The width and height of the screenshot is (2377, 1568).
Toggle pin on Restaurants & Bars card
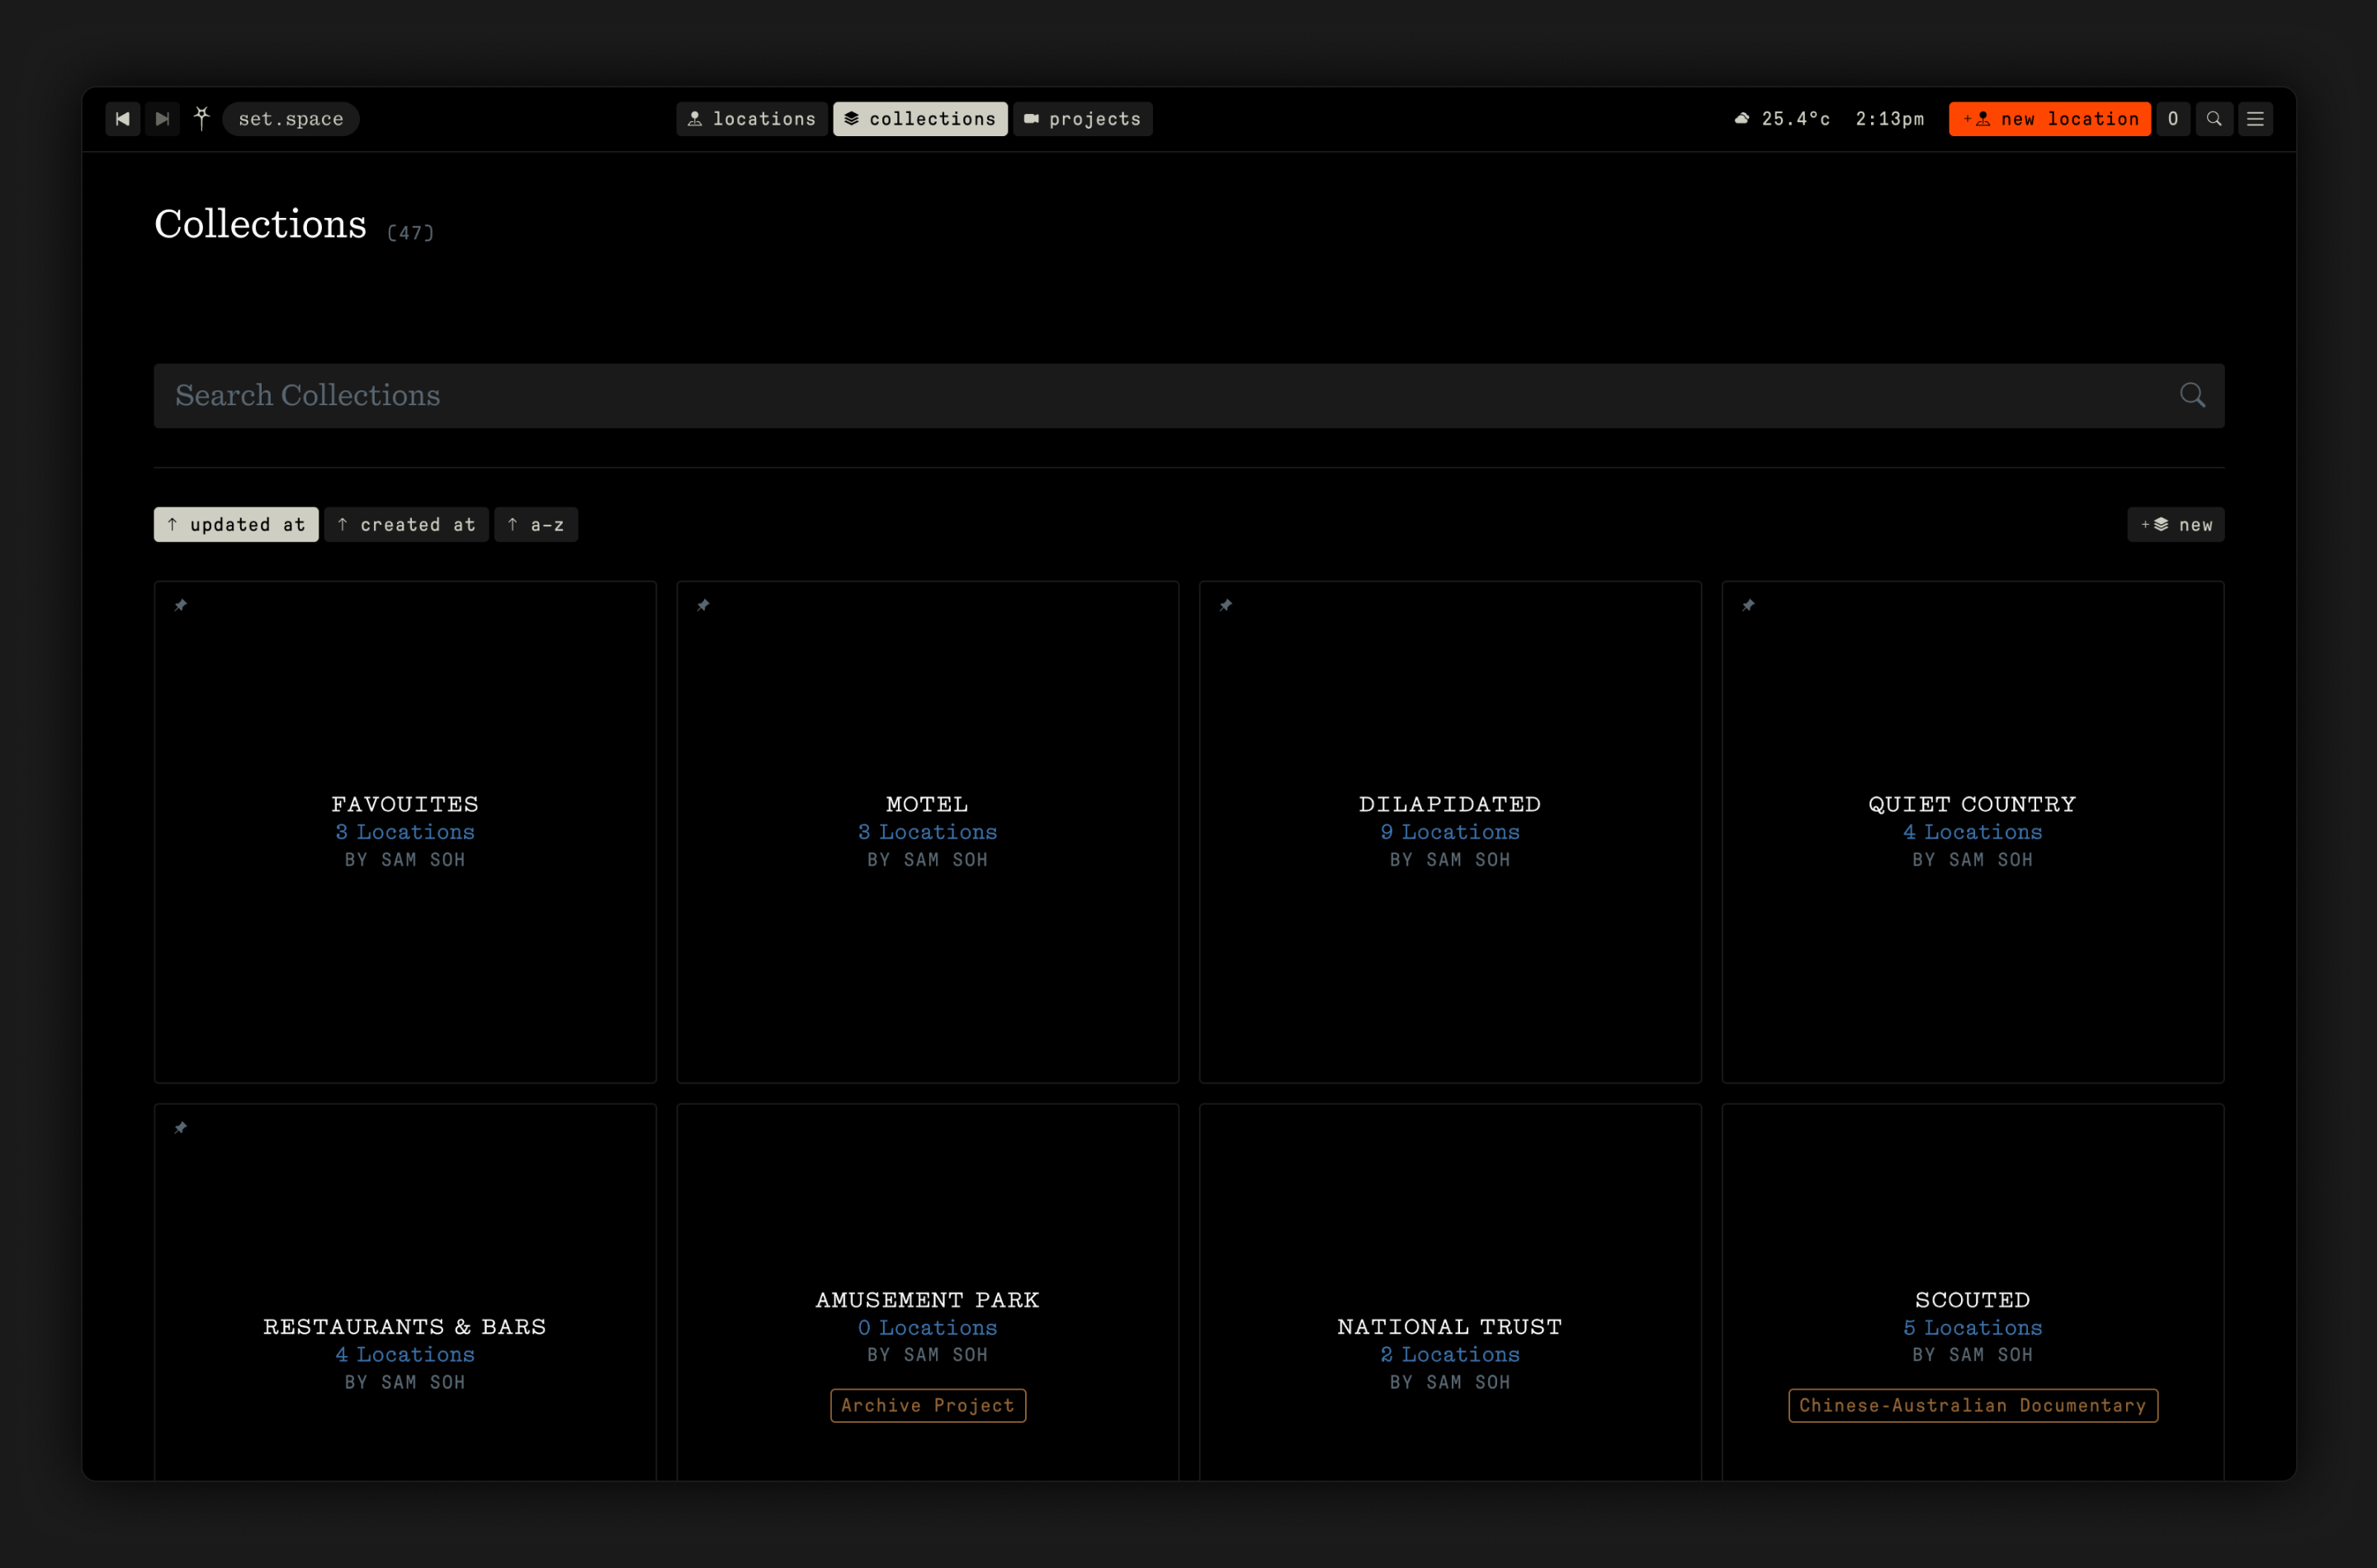(x=181, y=1128)
